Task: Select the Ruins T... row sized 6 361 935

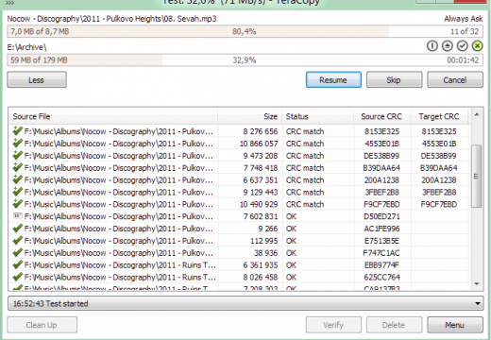Action: tap(239, 265)
